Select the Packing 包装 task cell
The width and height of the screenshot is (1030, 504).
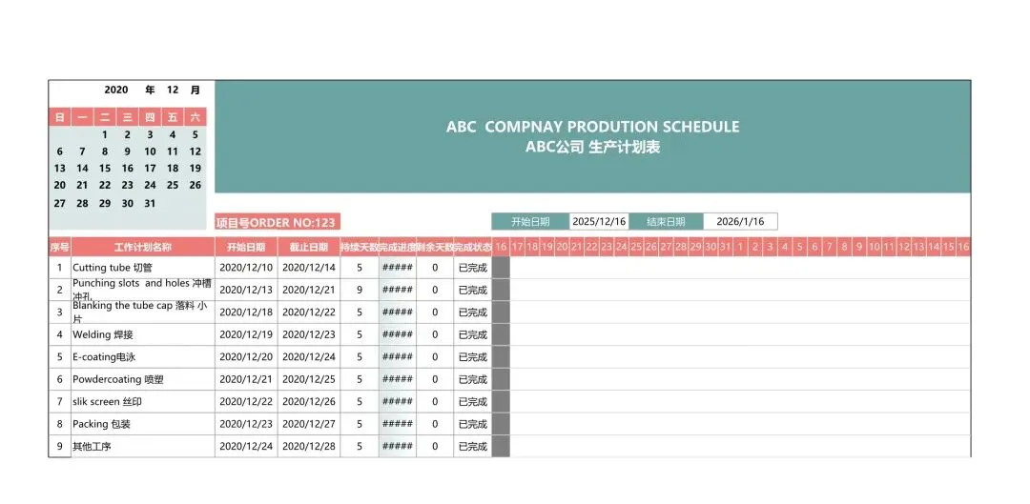(142, 424)
